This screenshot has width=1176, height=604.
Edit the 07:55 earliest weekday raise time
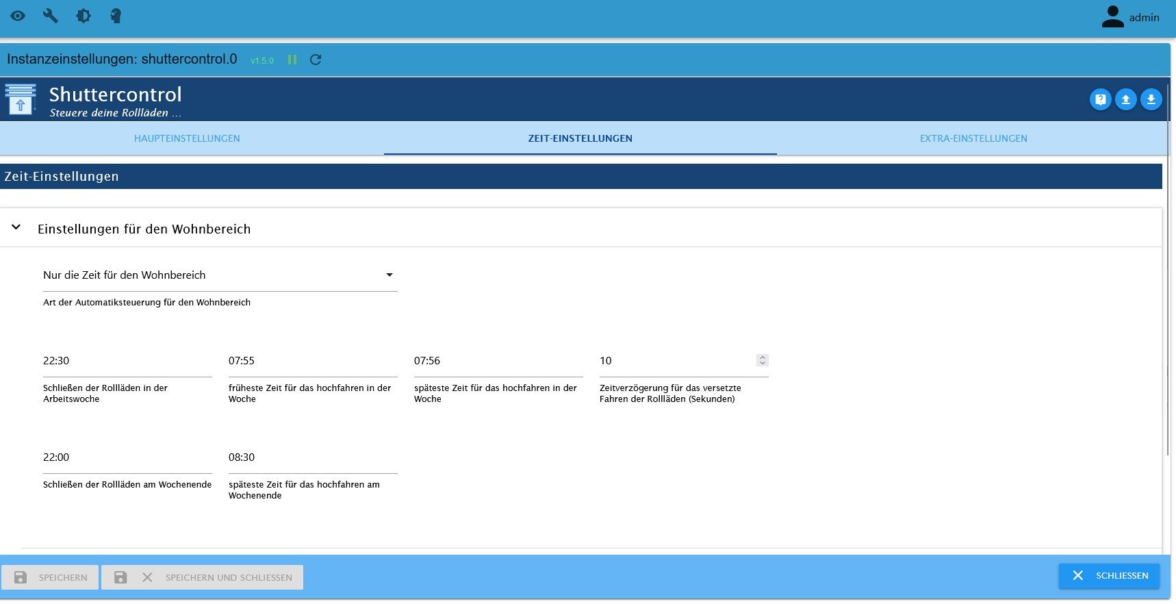tap(313, 361)
